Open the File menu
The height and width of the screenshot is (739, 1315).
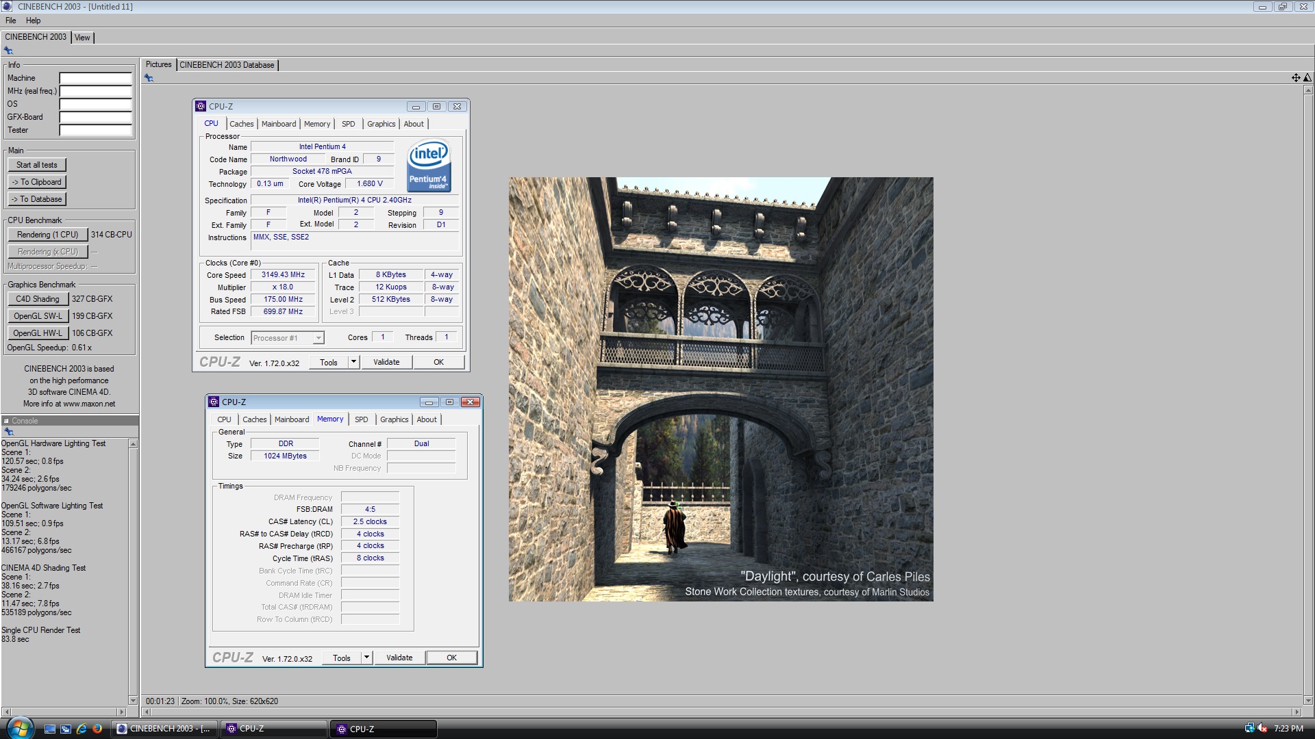point(11,21)
